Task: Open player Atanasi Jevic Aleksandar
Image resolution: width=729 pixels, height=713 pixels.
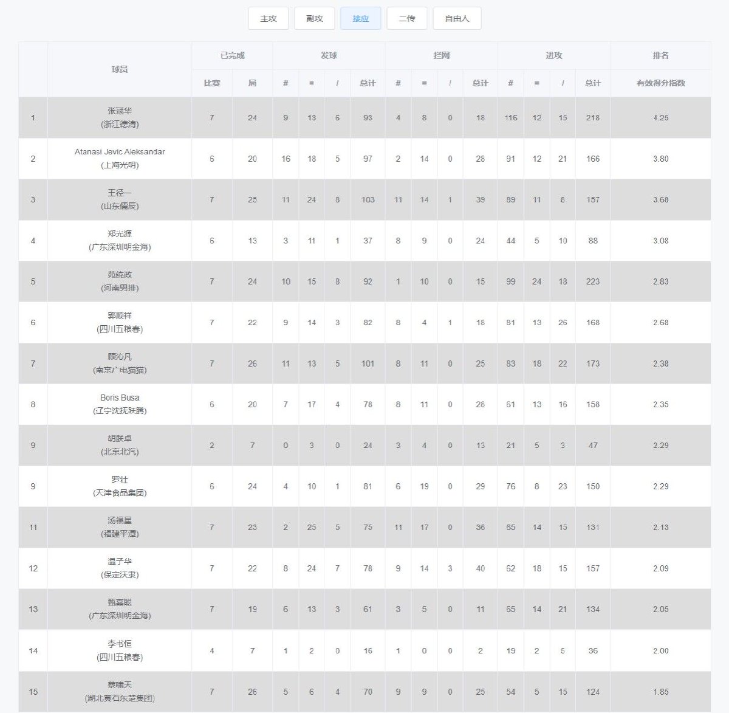Action: (x=120, y=151)
